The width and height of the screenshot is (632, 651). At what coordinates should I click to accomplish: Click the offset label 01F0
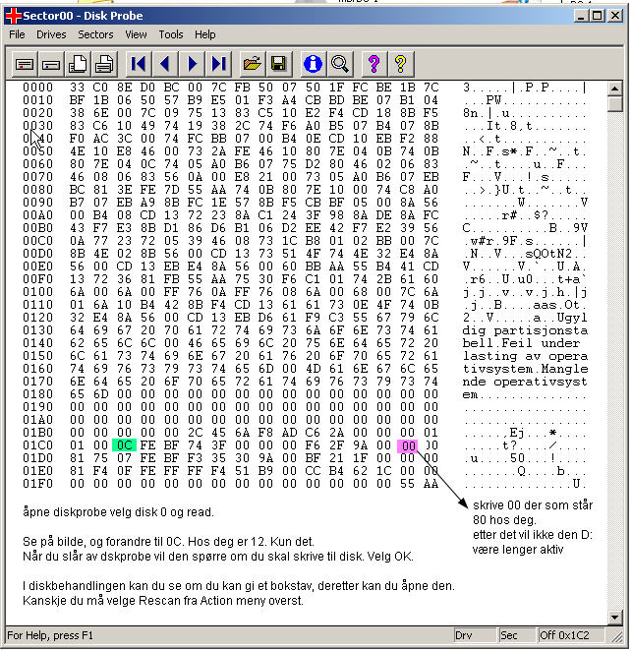[37, 484]
